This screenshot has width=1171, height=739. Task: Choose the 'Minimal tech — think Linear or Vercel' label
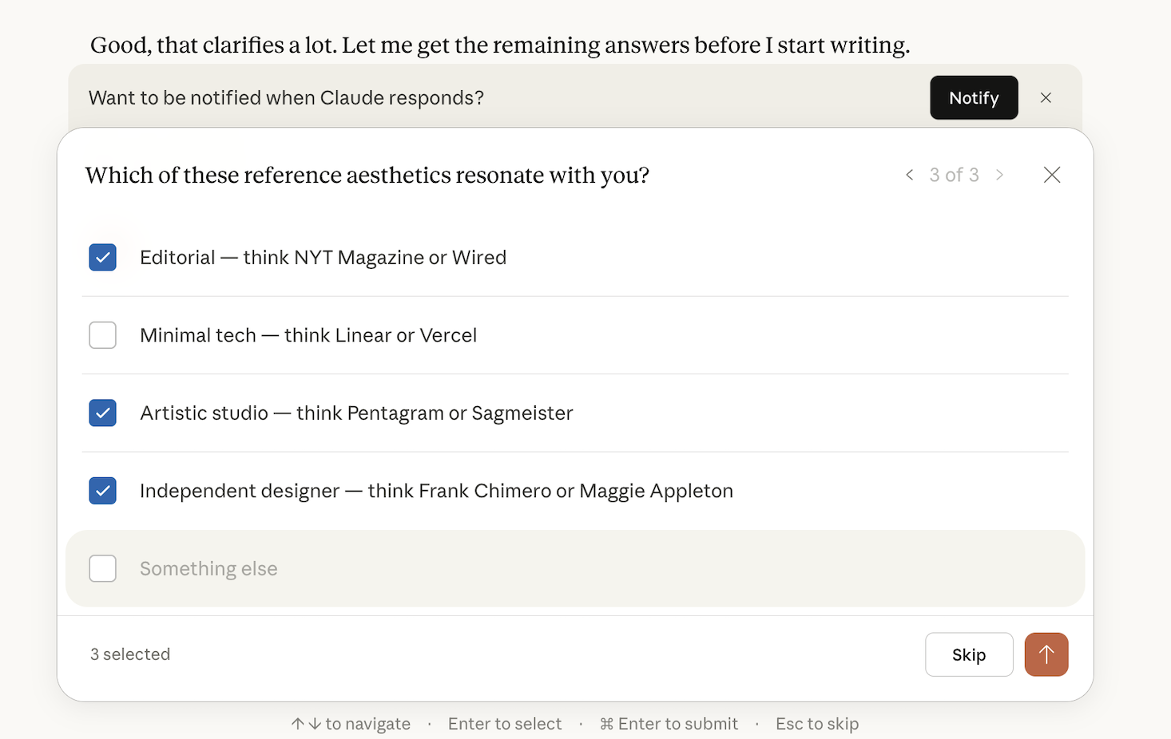point(308,335)
